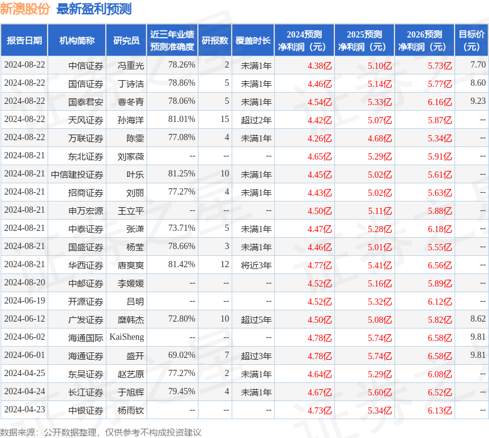The width and height of the screenshot is (489, 438).
Task: Click the 7.70 target price
Action: tap(478, 64)
